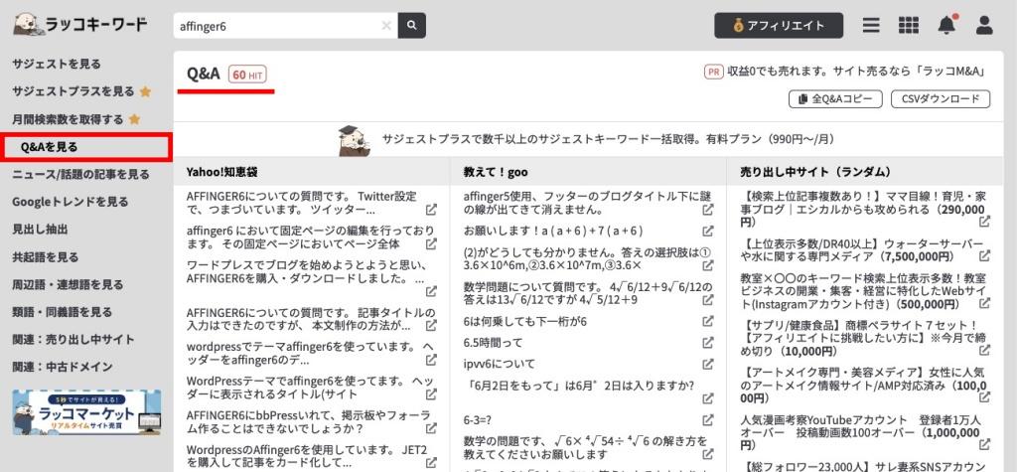
Task: Select 月間検索数を取得する in sidebar
Action: tap(68, 119)
